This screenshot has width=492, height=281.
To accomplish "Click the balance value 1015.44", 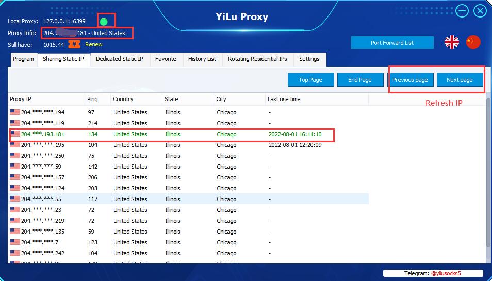I will tap(54, 45).
